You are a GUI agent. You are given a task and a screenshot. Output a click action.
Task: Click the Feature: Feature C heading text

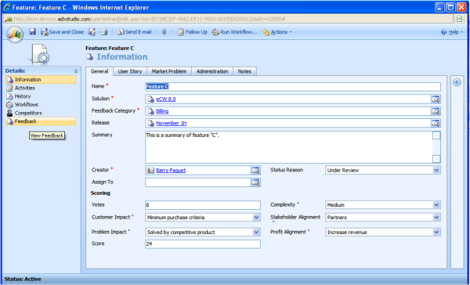(x=110, y=48)
